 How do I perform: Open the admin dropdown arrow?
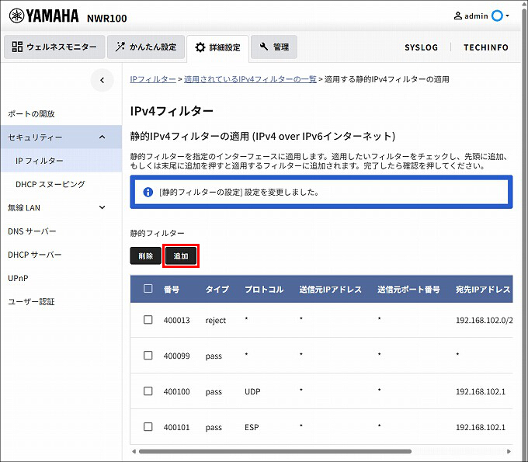coord(508,16)
